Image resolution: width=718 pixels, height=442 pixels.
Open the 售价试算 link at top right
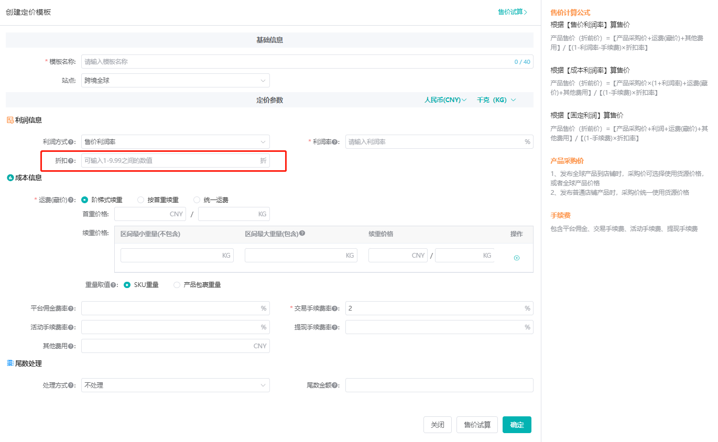[512, 12]
